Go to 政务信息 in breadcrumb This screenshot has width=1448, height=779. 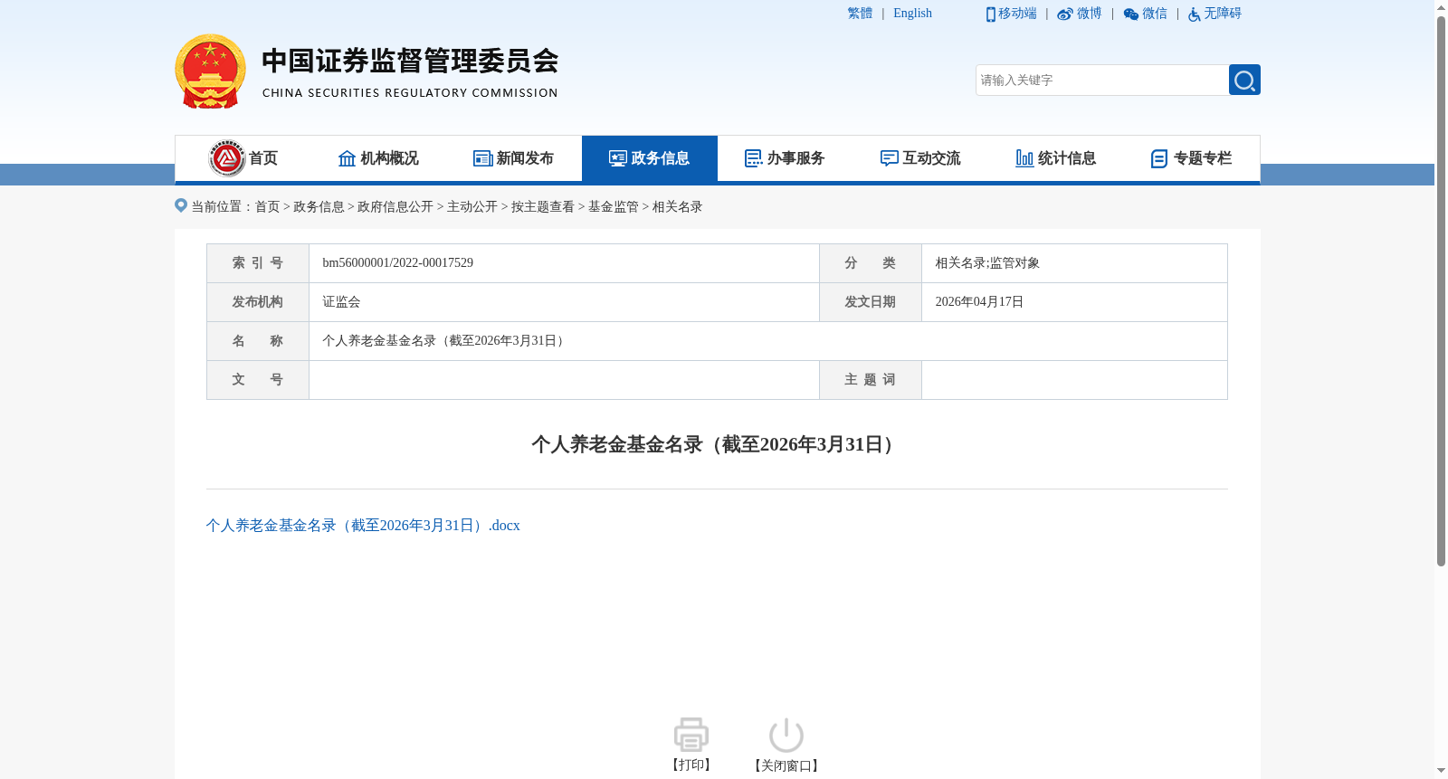click(319, 207)
